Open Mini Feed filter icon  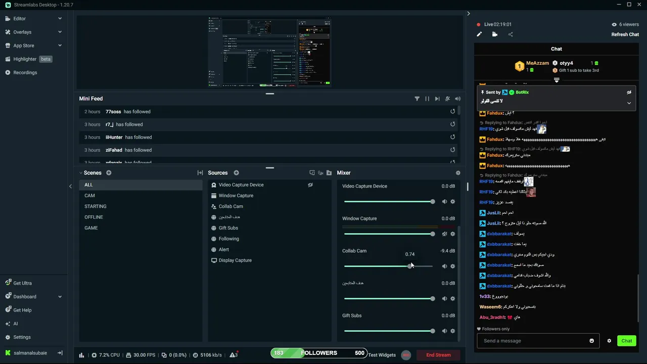pos(417,99)
